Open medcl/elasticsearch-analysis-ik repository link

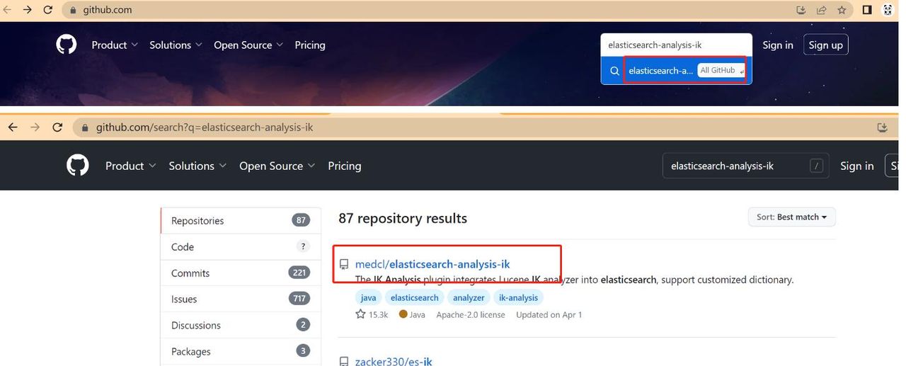coord(432,264)
